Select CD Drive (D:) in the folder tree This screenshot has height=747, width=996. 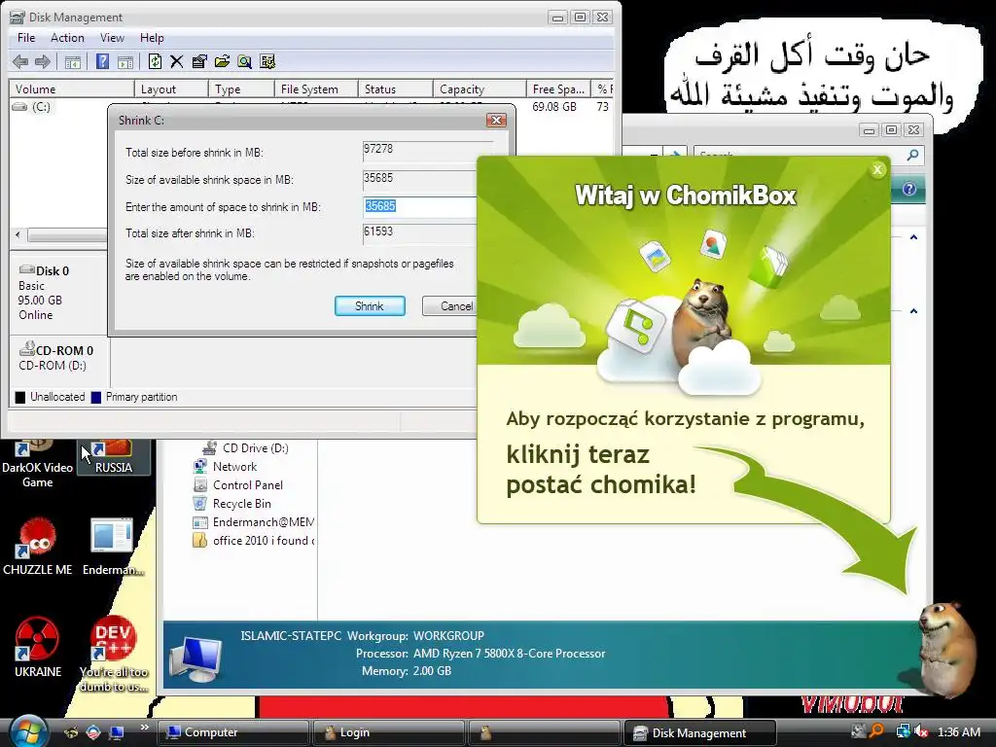246,448
